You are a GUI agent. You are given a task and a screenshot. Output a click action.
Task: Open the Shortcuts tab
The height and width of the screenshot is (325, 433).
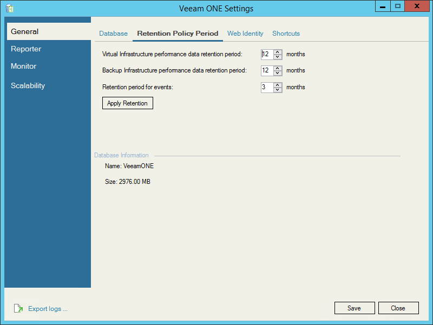click(286, 34)
